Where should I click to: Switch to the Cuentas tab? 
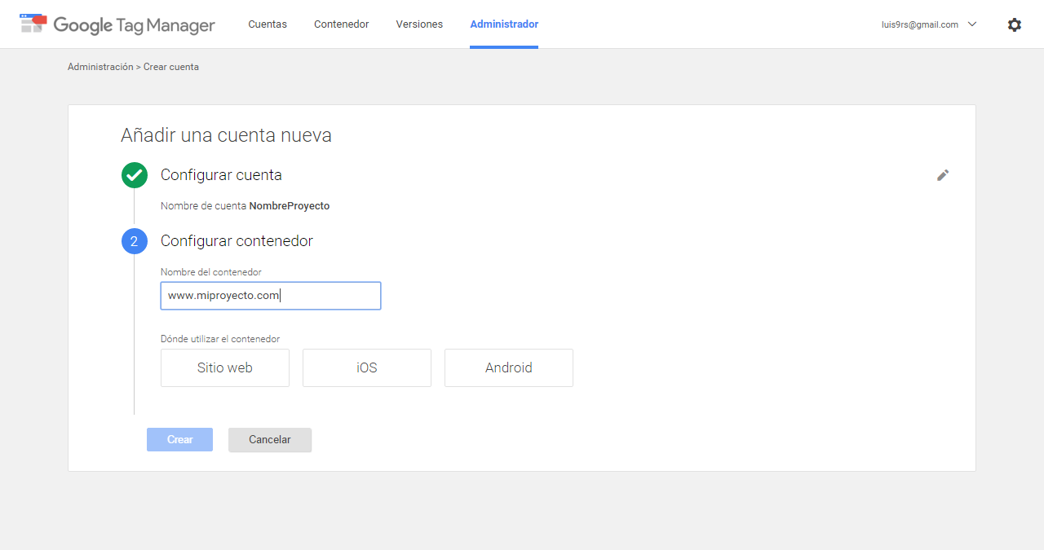click(x=268, y=24)
